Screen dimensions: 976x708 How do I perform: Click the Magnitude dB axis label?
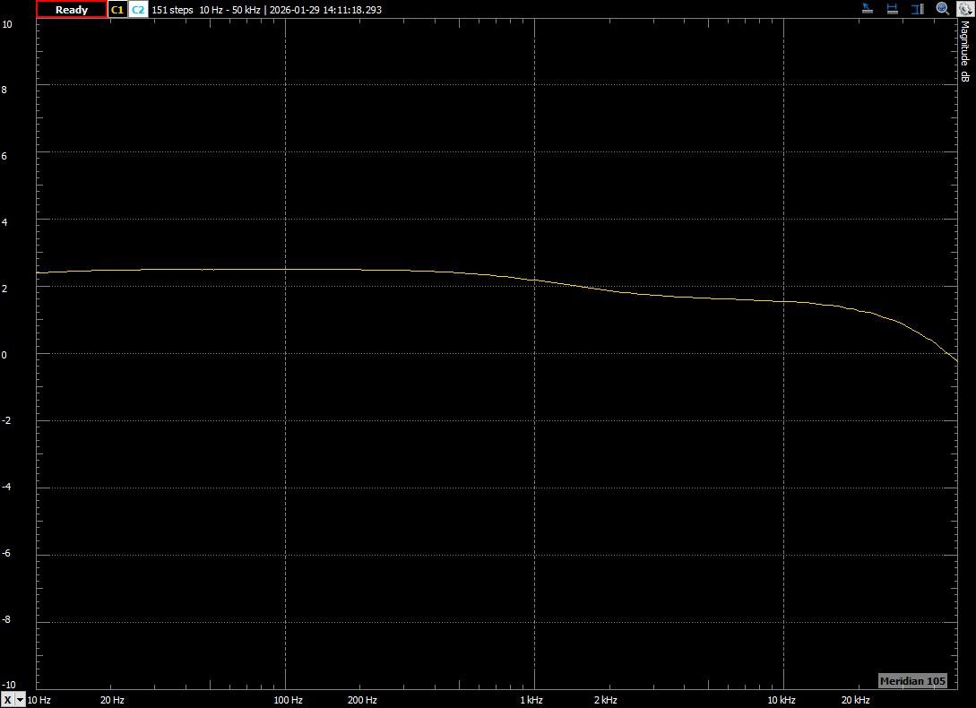965,50
